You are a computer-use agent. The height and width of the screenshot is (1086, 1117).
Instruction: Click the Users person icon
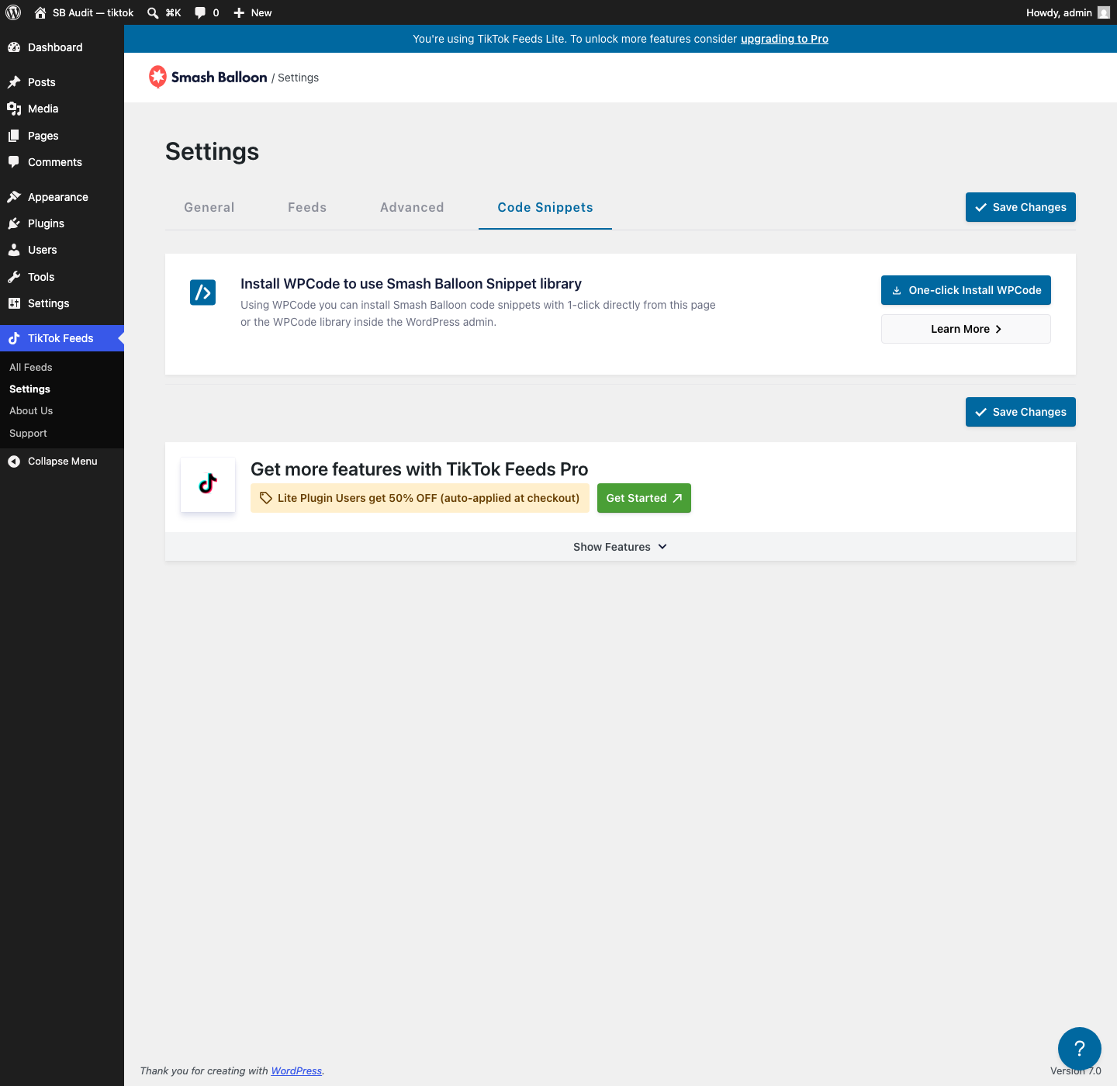[x=14, y=250]
